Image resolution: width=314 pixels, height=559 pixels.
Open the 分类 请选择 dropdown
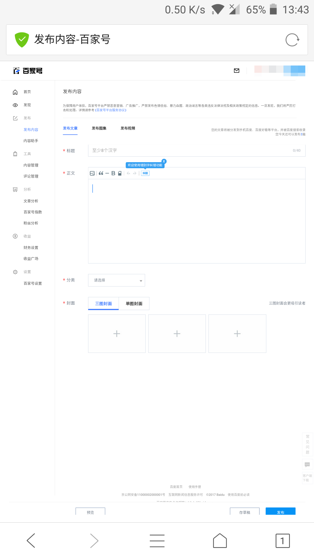pos(117,280)
